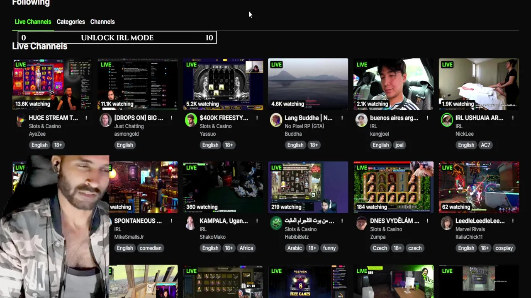Screen dimensions: 531x298
Task: Open the buenos aires arg... title
Action: (394, 118)
